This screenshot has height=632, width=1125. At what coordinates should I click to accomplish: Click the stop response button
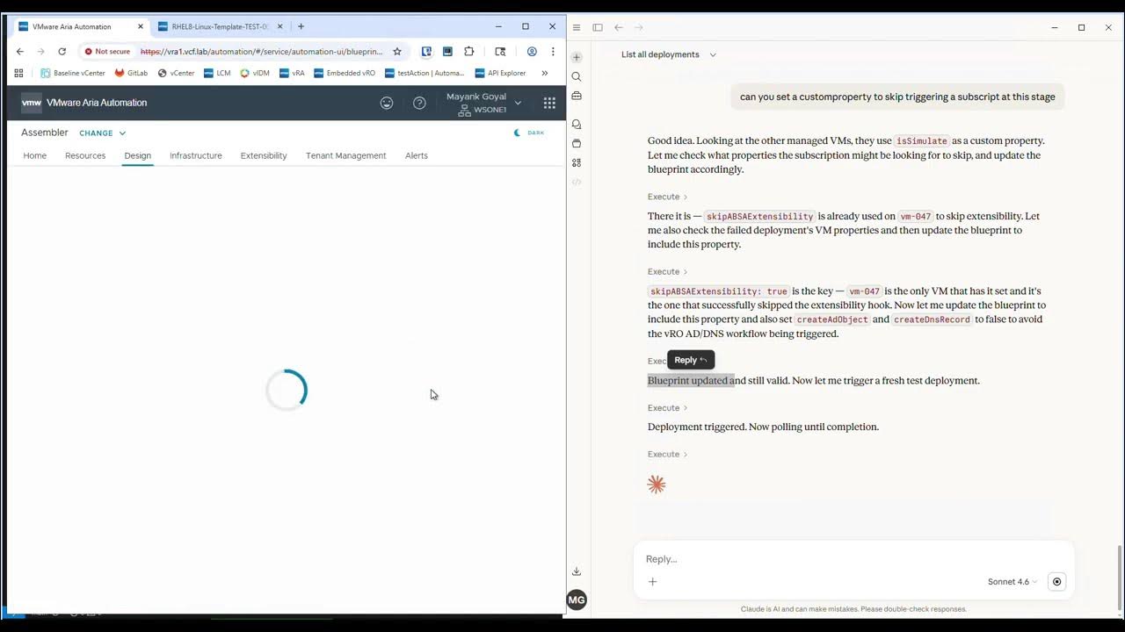point(1056,582)
